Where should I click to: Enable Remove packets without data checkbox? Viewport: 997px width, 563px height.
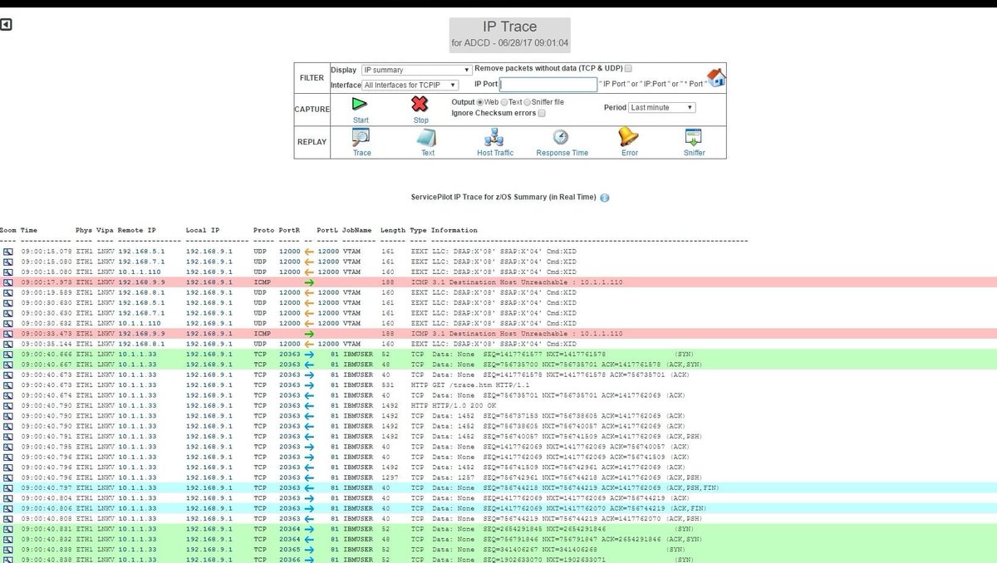point(628,69)
